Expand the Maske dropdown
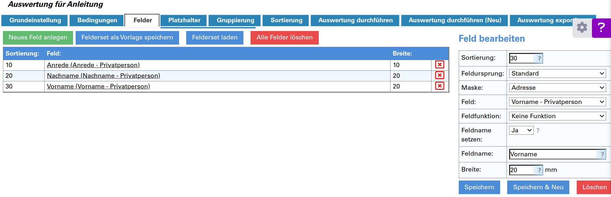Screen dimensions: 611x197 557,88
